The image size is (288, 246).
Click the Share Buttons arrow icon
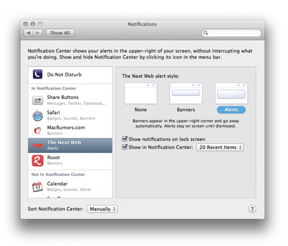[37, 100]
